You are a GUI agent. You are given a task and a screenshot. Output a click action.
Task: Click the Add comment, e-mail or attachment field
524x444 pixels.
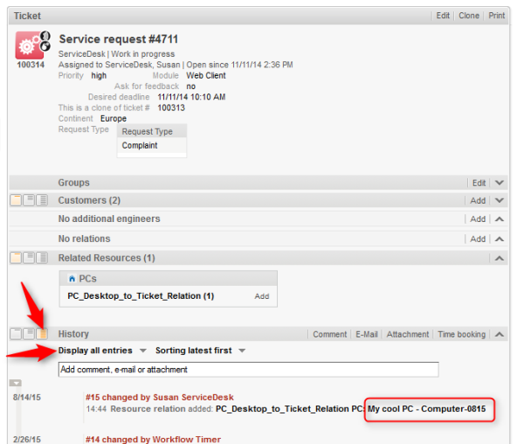[248, 370]
